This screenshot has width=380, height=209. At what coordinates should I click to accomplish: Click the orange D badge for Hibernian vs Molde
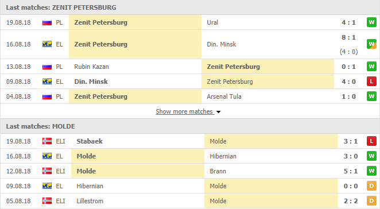pyautogui.click(x=371, y=186)
